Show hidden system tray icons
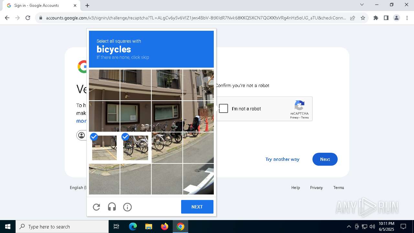Viewport: 414px width, 233px height. 349,227
